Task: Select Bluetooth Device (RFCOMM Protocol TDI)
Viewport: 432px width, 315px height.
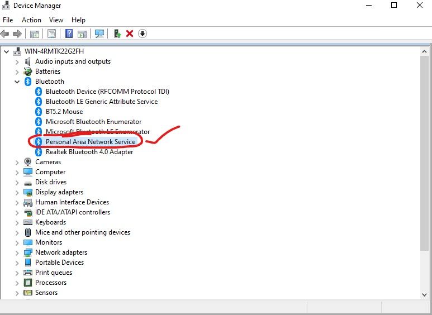Action: tap(107, 92)
